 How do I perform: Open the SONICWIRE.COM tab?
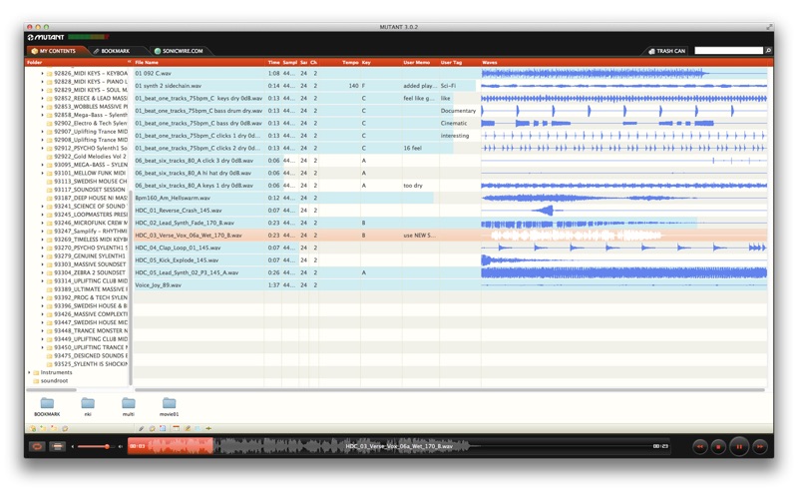click(x=179, y=51)
